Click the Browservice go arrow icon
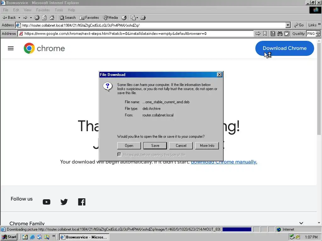Viewport: 322px width, 241px height. tap(258, 34)
